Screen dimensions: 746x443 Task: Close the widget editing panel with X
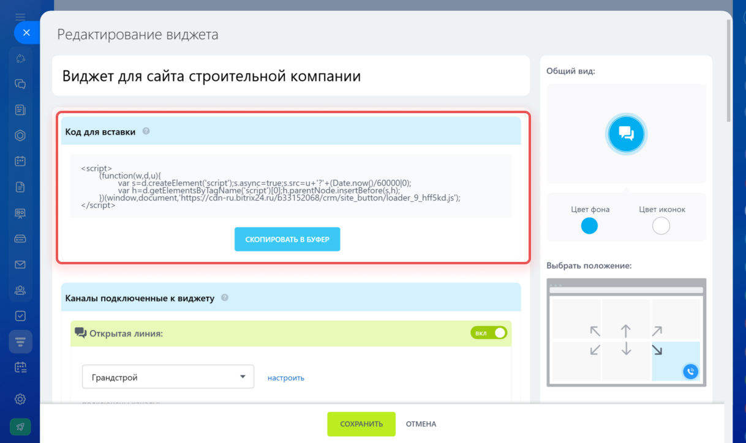click(x=26, y=33)
